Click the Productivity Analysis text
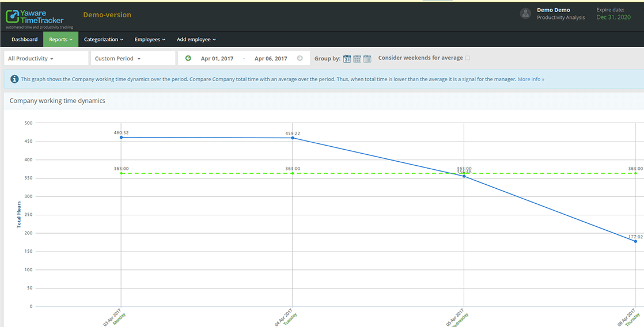Screen dimensions: 644x327 (x=560, y=18)
